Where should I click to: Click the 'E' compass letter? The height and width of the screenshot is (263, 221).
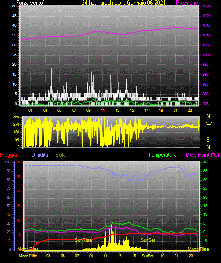208,139
